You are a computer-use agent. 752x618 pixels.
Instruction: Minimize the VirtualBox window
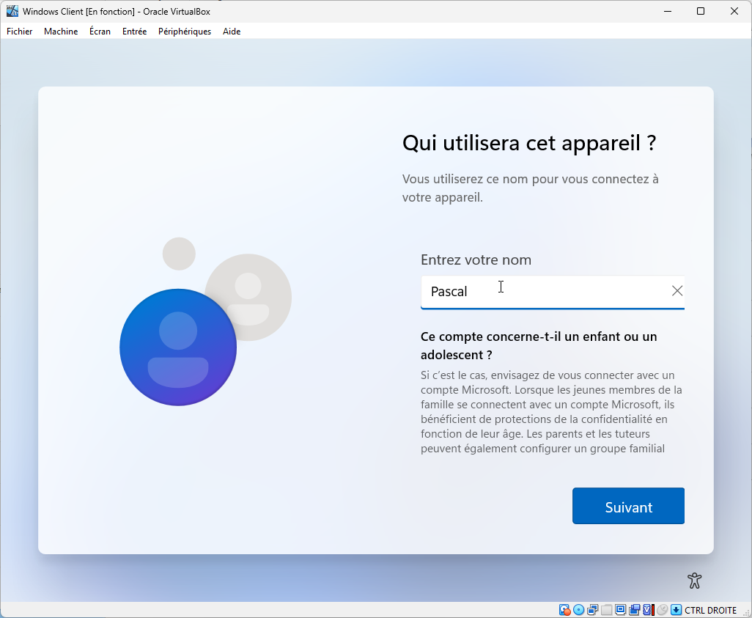tap(667, 11)
